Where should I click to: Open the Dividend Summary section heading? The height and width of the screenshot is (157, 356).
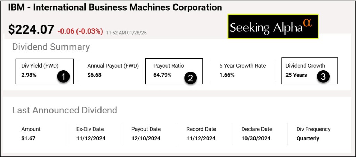[51, 47]
